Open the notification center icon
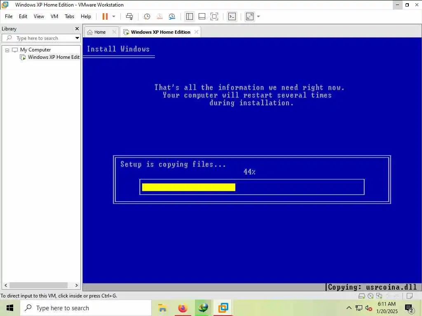Screen dimensions: 422x316 (x=409, y=308)
